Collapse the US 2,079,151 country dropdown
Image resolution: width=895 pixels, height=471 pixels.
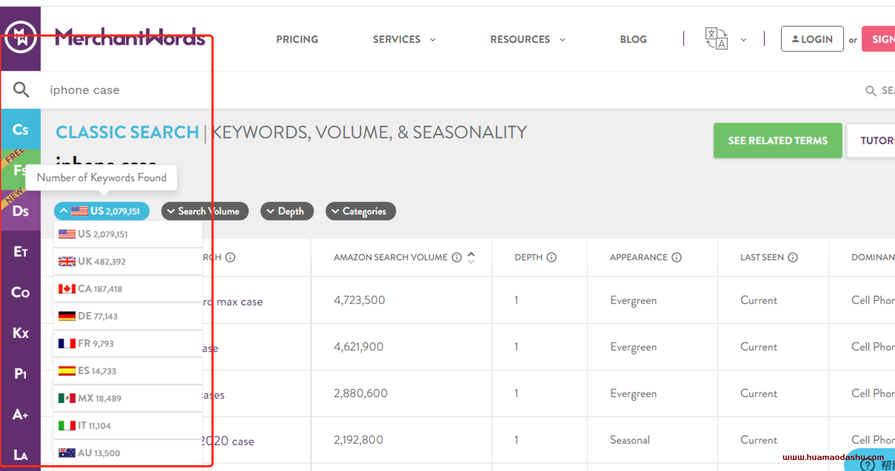(102, 211)
